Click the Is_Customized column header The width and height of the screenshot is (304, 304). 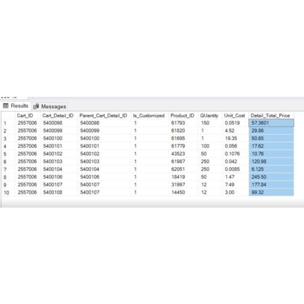pyautogui.click(x=148, y=115)
